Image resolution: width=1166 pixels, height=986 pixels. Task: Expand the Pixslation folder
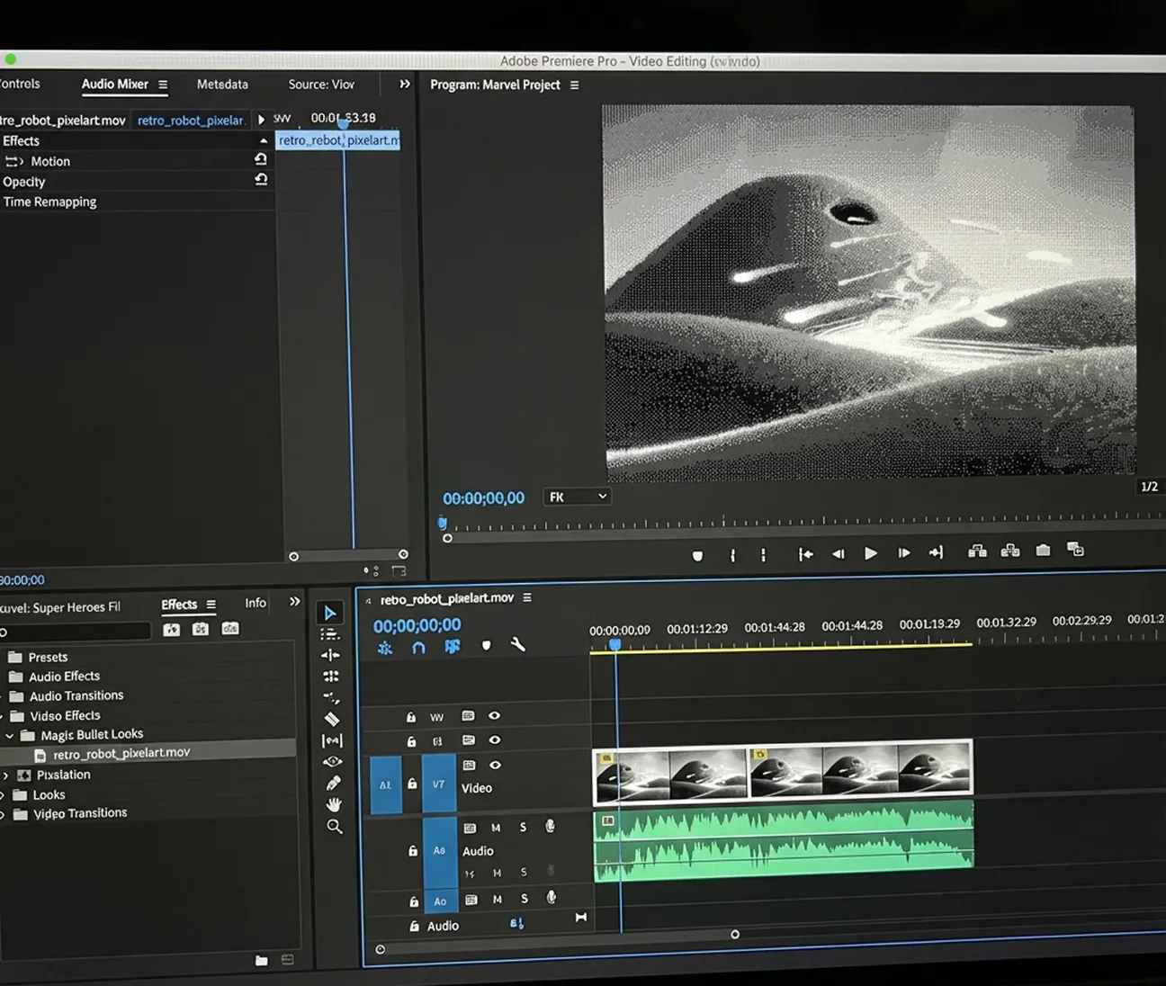(6, 775)
